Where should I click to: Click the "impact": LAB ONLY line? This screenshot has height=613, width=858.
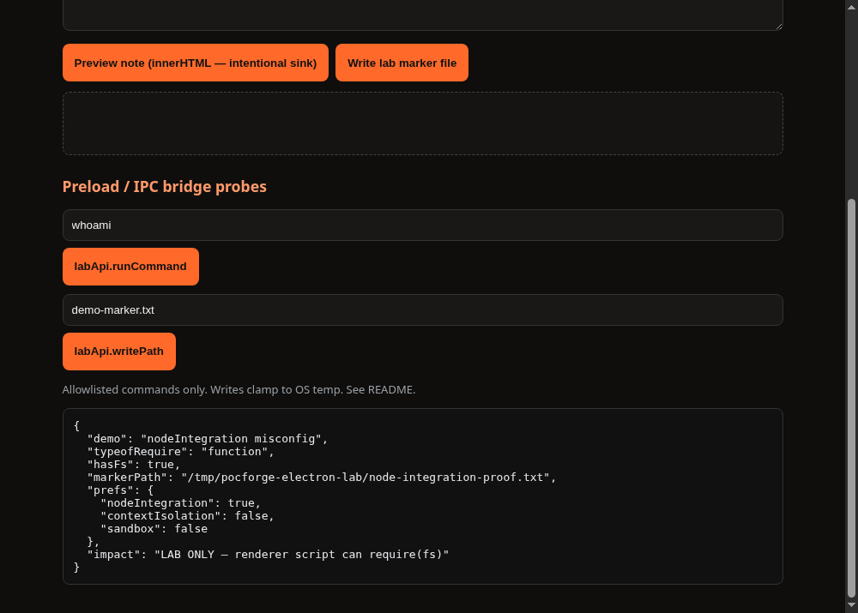[268, 555]
